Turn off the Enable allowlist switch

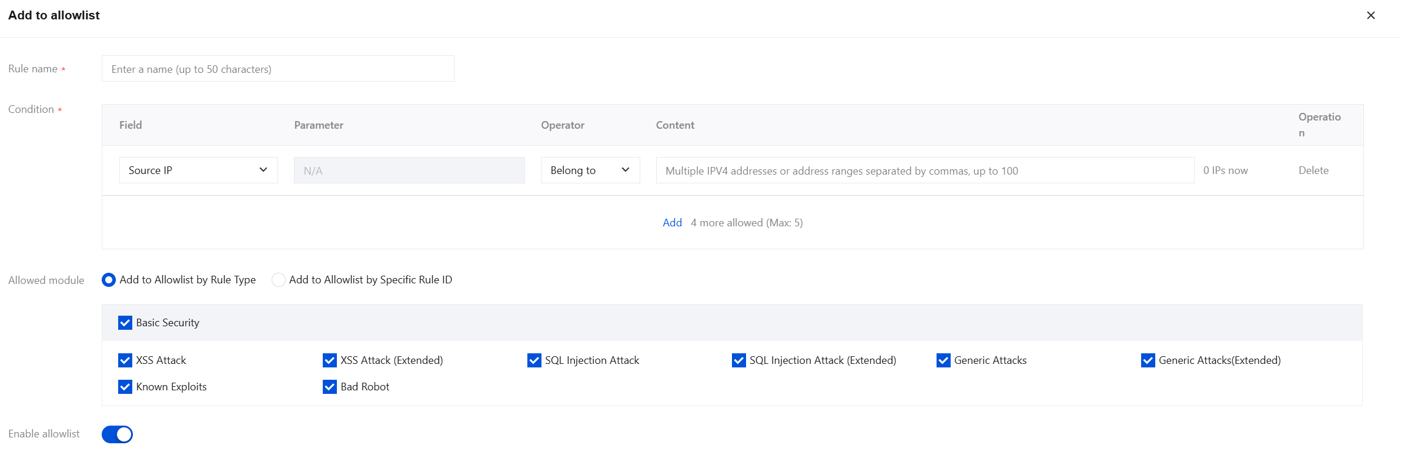click(117, 434)
